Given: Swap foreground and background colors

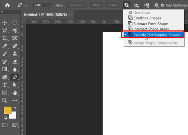Looking at the screenshot, I should (x=15, y=108).
